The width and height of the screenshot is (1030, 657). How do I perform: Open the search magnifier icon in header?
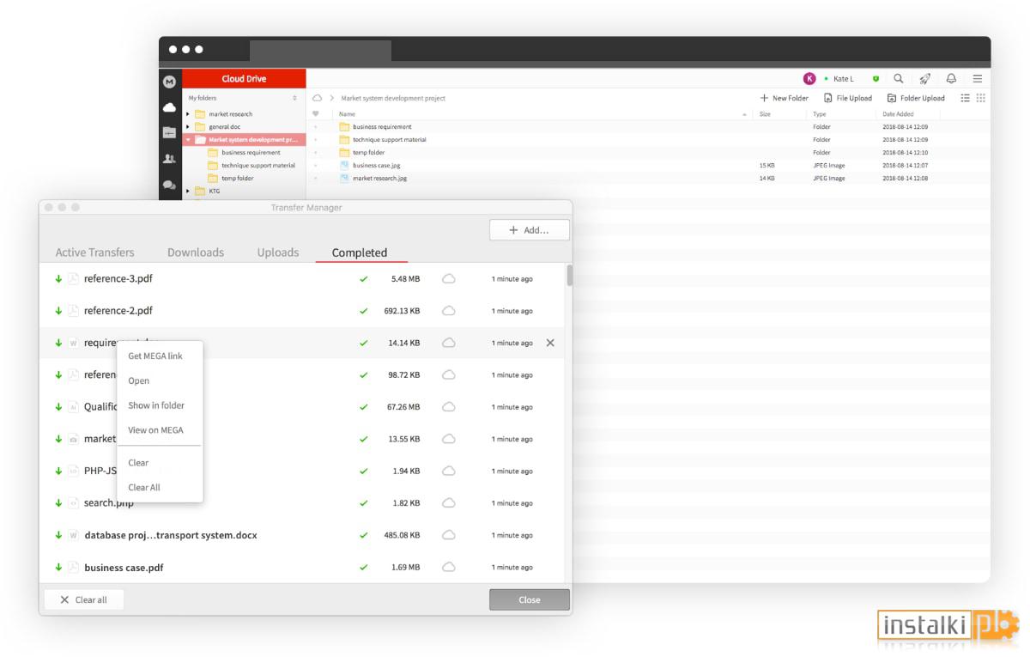[x=899, y=78]
